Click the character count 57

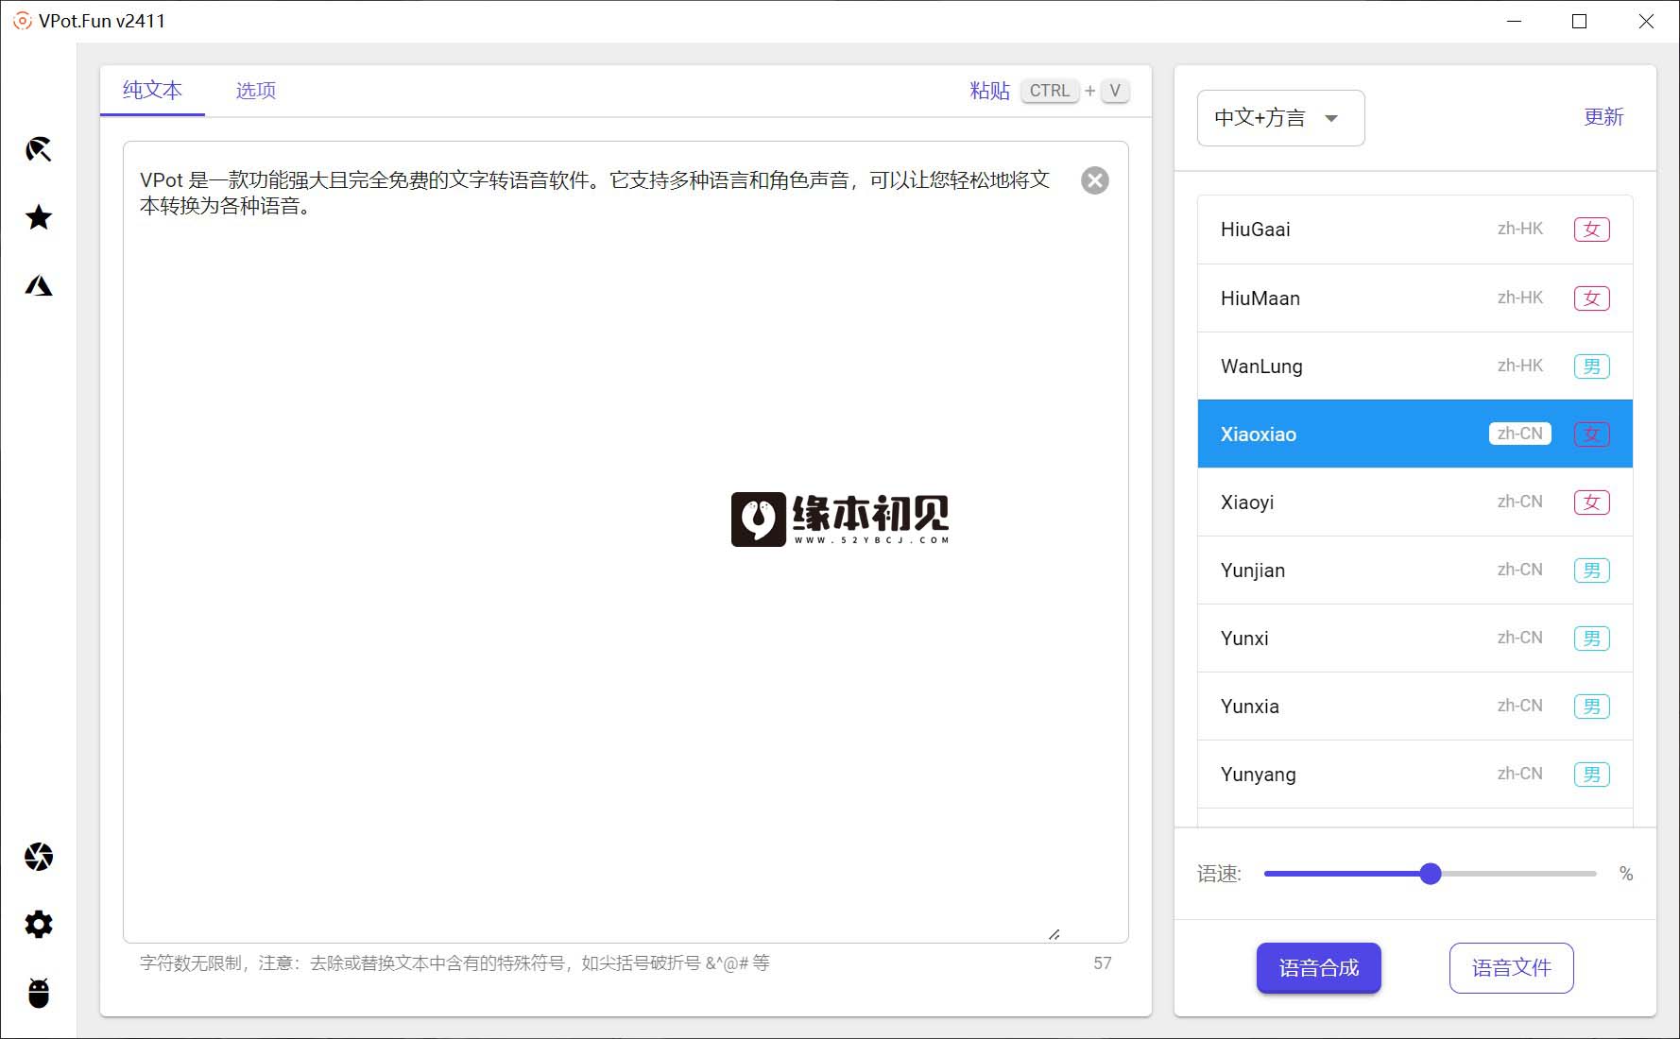tap(1103, 963)
